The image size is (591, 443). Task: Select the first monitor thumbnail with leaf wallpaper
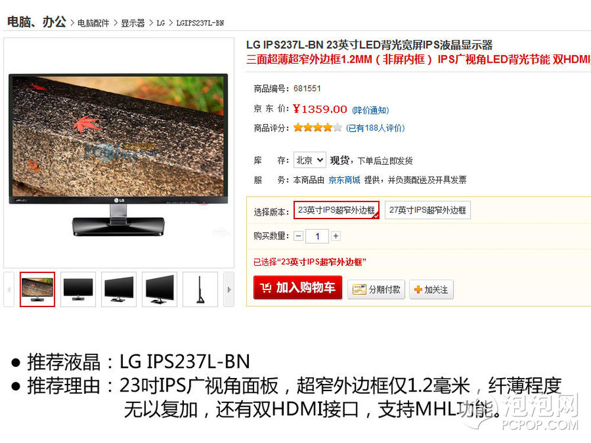[x=37, y=289]
